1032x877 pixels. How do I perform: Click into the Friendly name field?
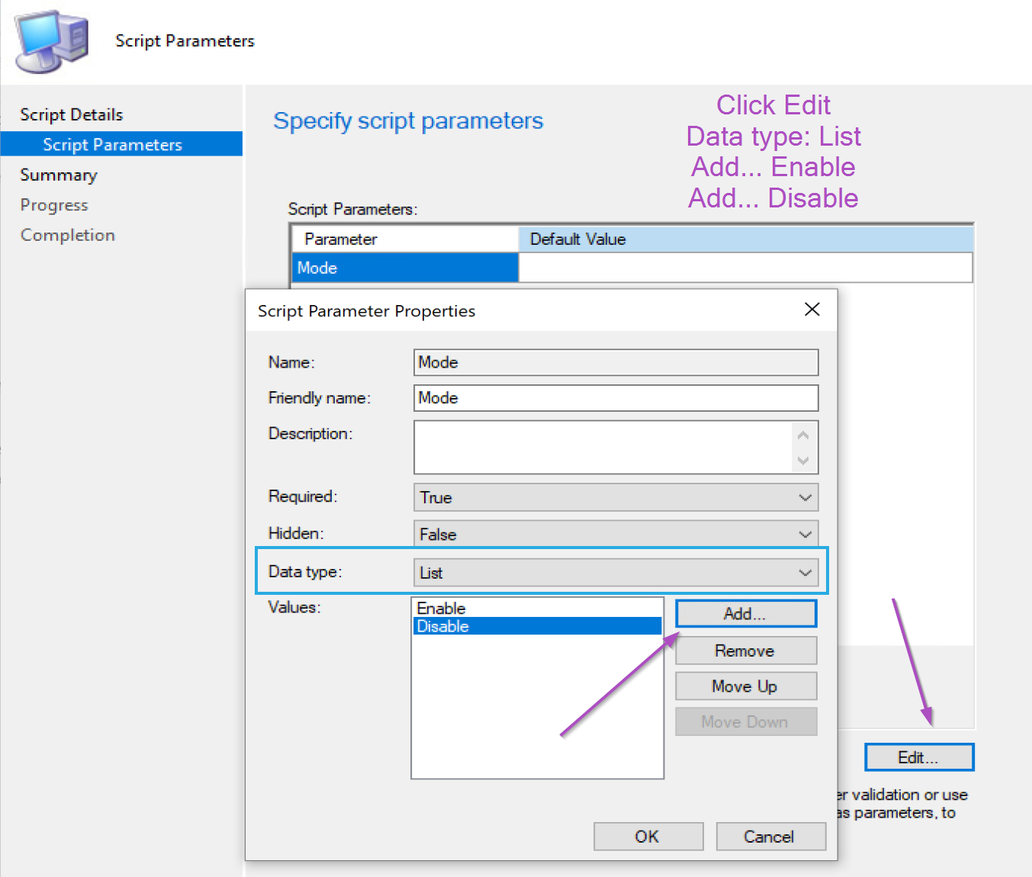tap(616, 398)
